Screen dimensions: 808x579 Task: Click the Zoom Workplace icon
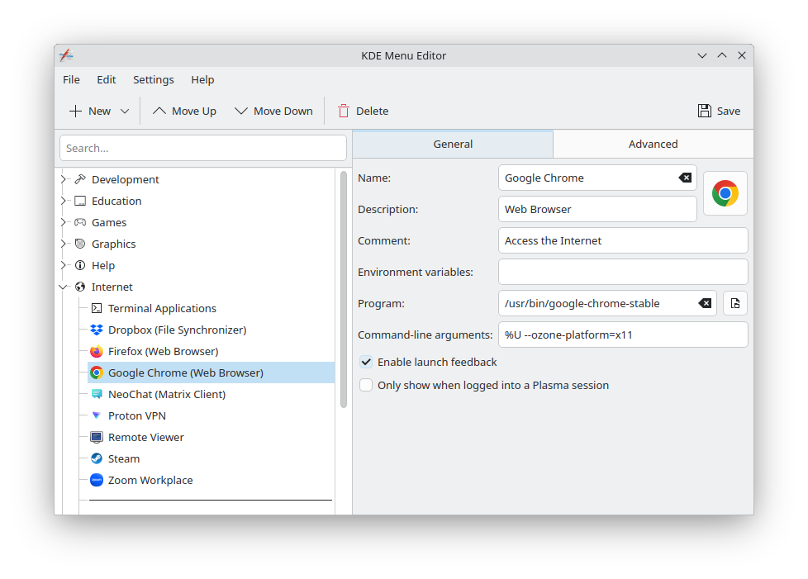(x=97, y=480)
